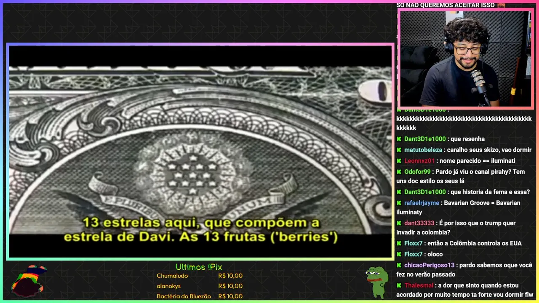Image resolution: width=539 pixels, height=303 pixels.
Task: Click message 'Pardo já viu o canal pirahy?'
Action: click(461, 176)
